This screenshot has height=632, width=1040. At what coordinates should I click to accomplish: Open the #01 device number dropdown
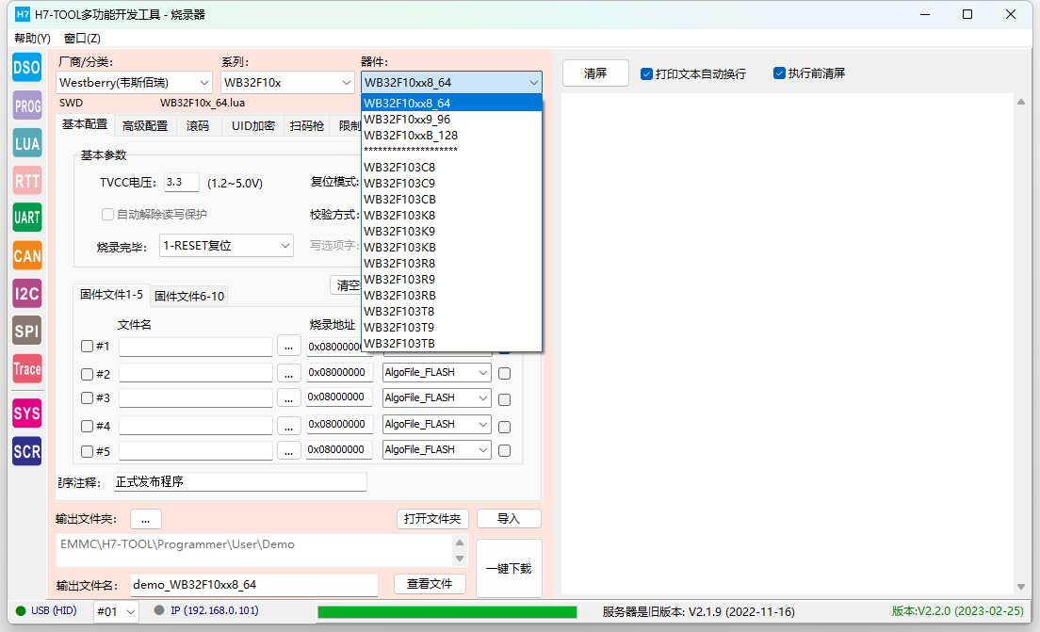(116, 611)
